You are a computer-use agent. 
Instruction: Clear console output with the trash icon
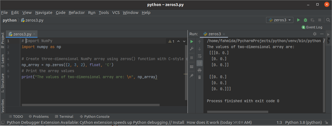click(200, 77)
